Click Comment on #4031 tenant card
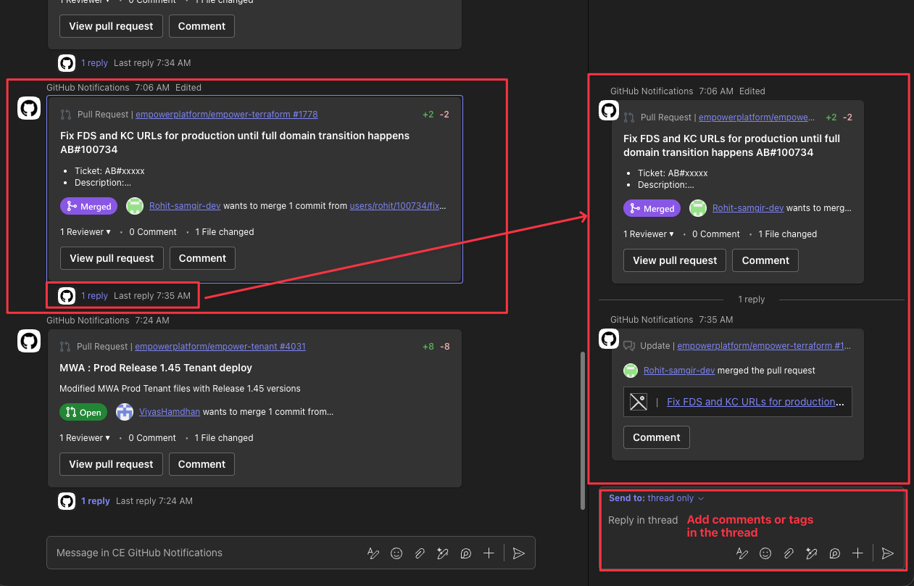This screenshot has width=914, height=586. (x=202, y=464)
